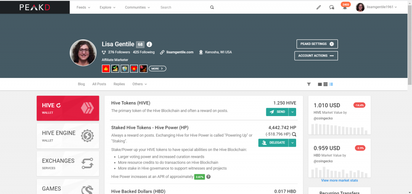
Task: Click refresh icon on HIVE wallet card
Action: point(58,105)
